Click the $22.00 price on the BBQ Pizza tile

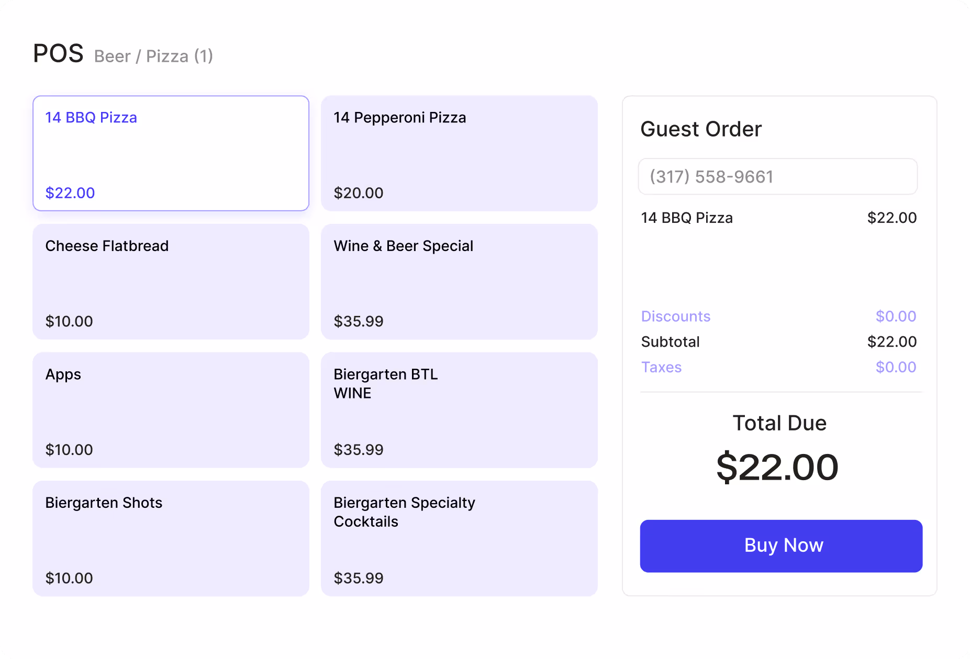[x=70, y=193]
